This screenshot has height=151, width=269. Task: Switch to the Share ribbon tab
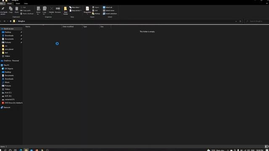click(18, 3)
